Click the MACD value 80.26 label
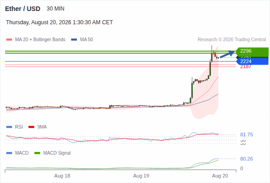The width and height of the screenshot is (270, 183). pyautogui.click(x=246, y=159)
